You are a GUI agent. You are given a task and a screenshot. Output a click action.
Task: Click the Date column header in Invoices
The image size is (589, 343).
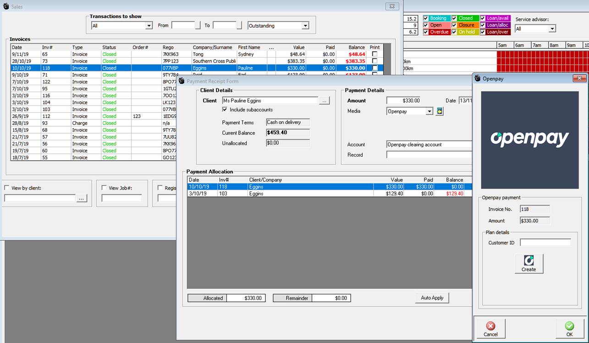[x=26, y=47]
